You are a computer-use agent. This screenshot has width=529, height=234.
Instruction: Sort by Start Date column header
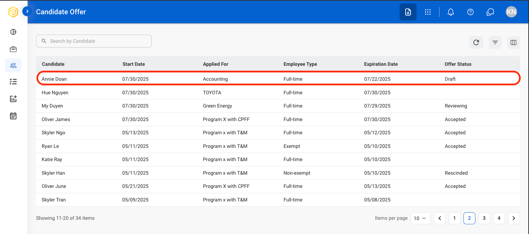[134, 64]
